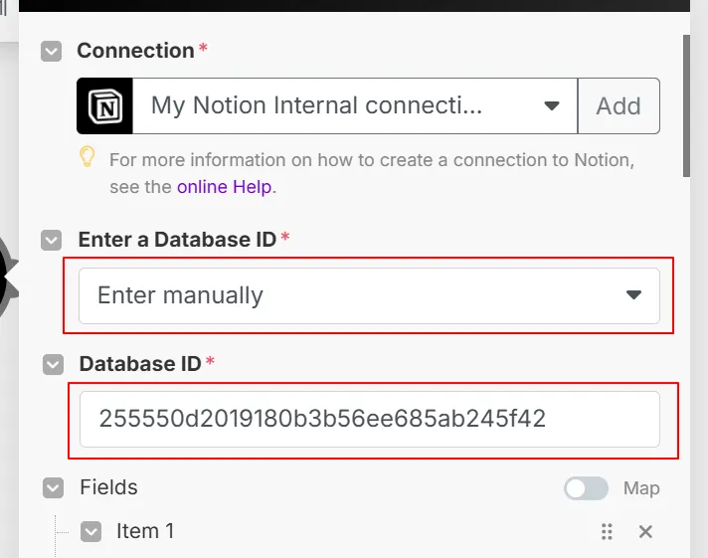Collapse the Fields section
Image resolution: width=708 pixels, height=558 pixels.
(53, 488)
